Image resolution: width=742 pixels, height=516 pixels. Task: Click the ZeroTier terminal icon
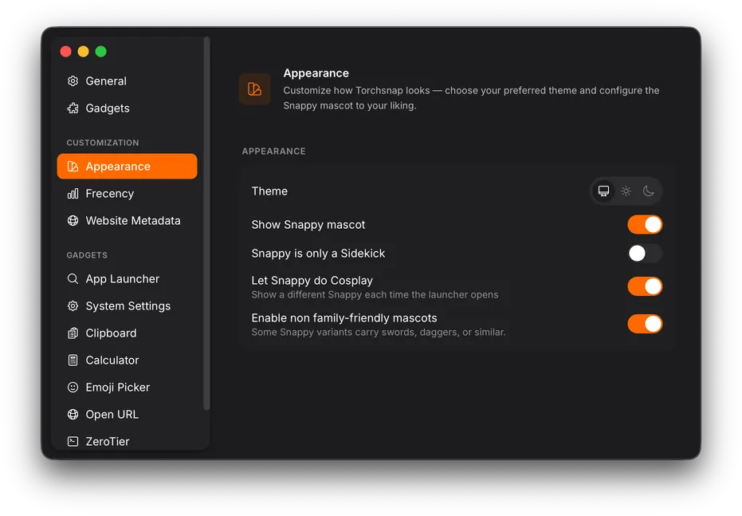click(x=73, y=441)
